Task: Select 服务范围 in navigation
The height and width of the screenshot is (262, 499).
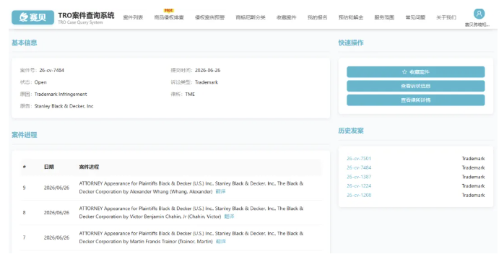Action: 384,17
